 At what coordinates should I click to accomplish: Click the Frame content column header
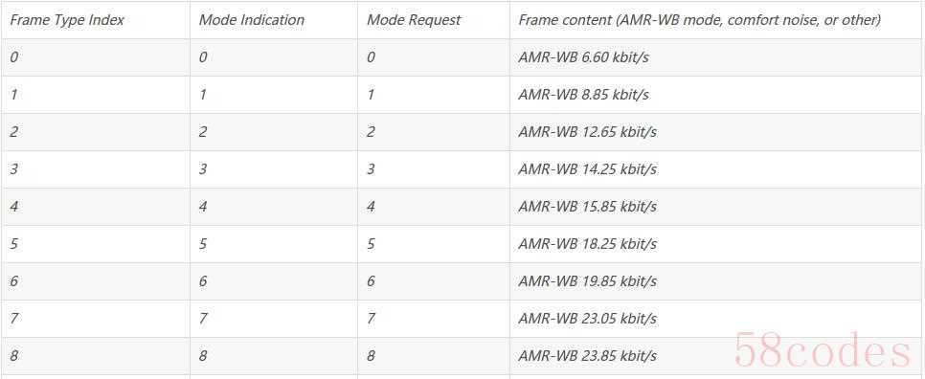tap(700, 20)
